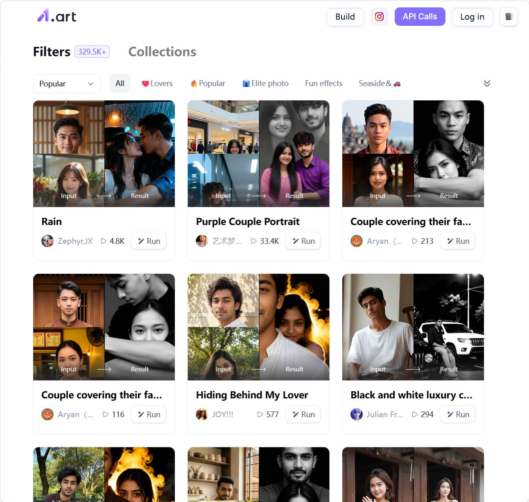Click the play-count icon next to 577
Viewport: 529px width, 502px height.
pos(260,414)
